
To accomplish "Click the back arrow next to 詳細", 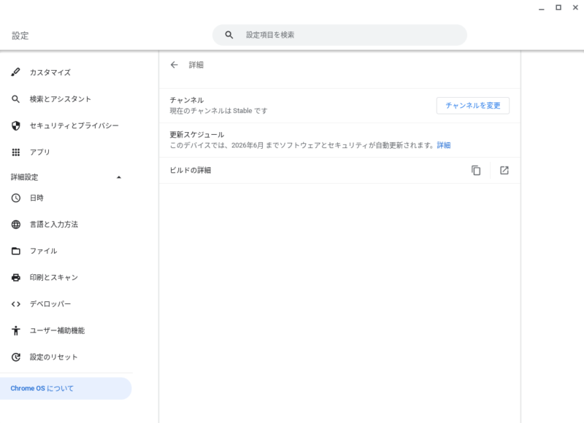I will click(174, 65).
